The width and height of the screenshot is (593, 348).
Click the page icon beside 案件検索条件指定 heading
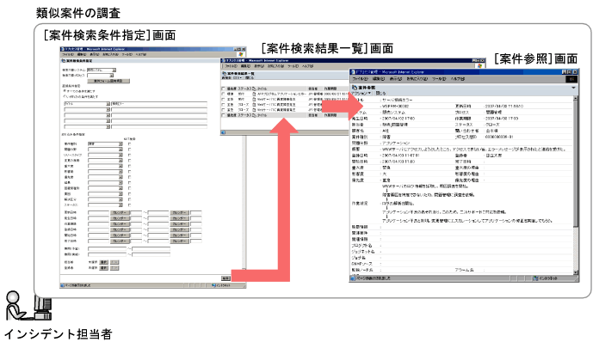[x=63, y=60]
